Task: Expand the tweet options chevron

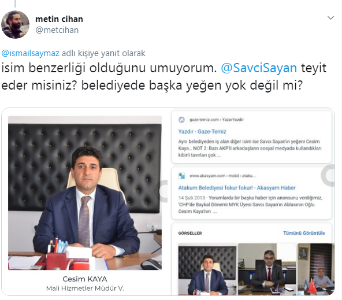Action: coord(330,18)
